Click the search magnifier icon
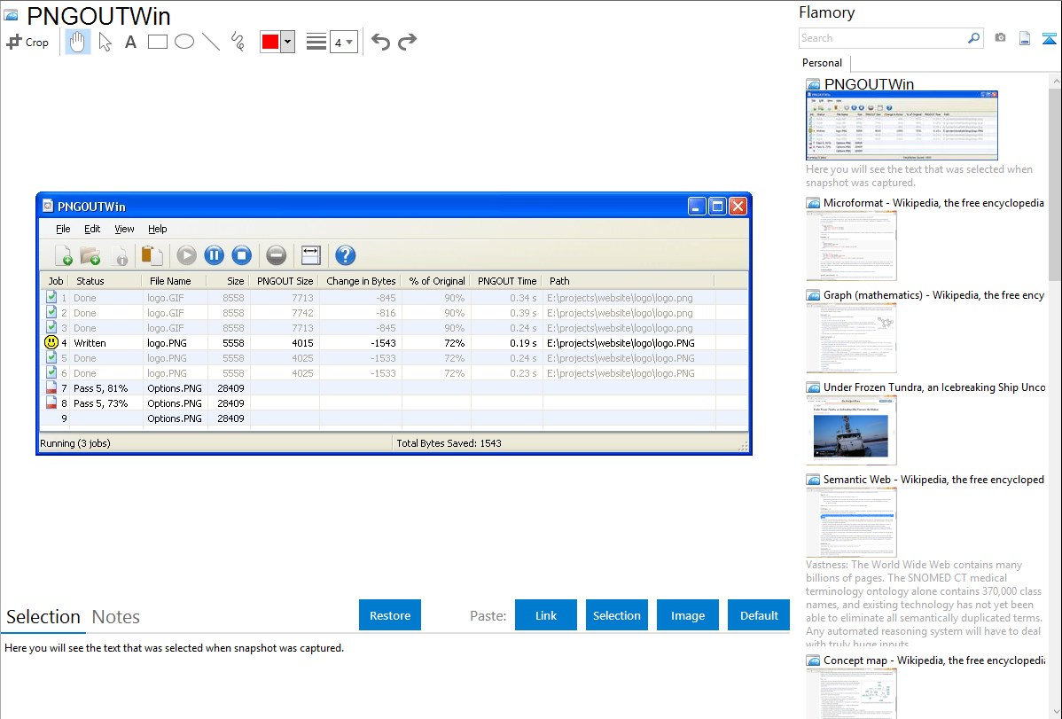The image size is (1062, 719). 974,38
